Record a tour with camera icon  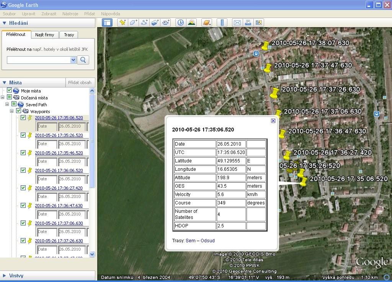pyautogui.click(x=166, y=23)
